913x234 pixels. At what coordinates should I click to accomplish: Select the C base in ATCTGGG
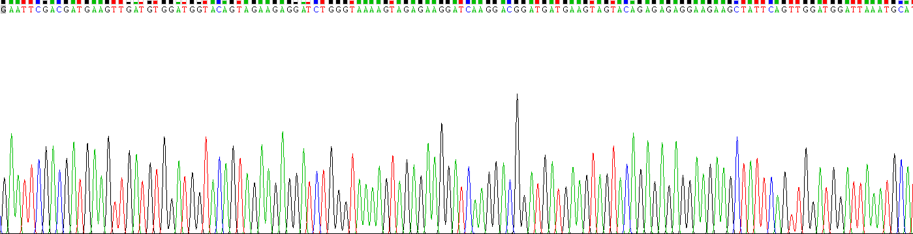point(316,10)
